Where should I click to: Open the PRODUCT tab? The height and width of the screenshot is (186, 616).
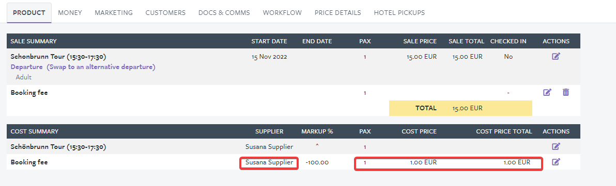click(29, 12)
